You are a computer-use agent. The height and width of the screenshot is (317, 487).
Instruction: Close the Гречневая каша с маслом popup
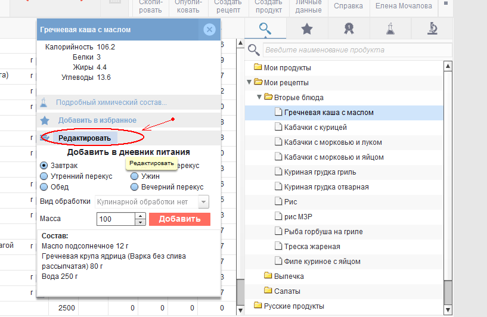pos(209,30)
